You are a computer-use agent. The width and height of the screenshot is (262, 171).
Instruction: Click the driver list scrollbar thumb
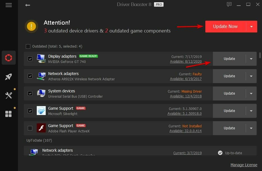[x=260, y=55]
